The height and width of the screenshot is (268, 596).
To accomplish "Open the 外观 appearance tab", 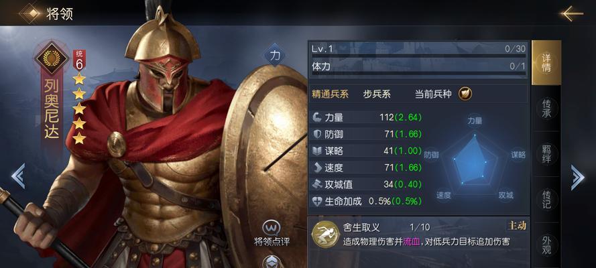I will 546,245.
